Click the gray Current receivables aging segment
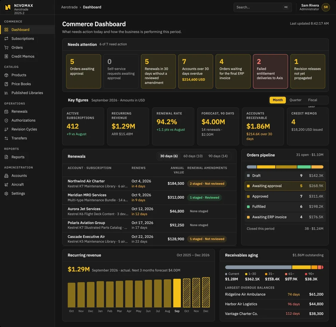 [x=258, y=267]
